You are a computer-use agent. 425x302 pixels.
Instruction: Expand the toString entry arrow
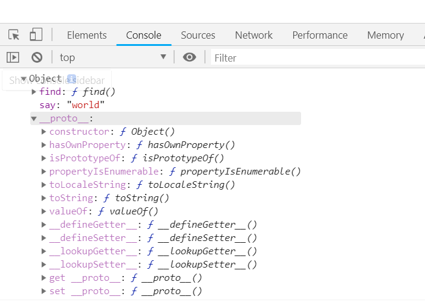tap(44, 198)
